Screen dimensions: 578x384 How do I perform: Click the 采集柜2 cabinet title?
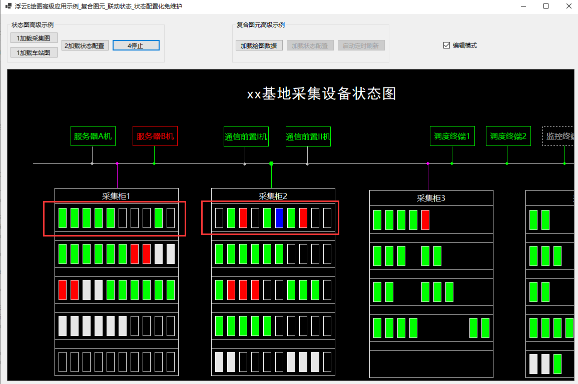[273, 196]
